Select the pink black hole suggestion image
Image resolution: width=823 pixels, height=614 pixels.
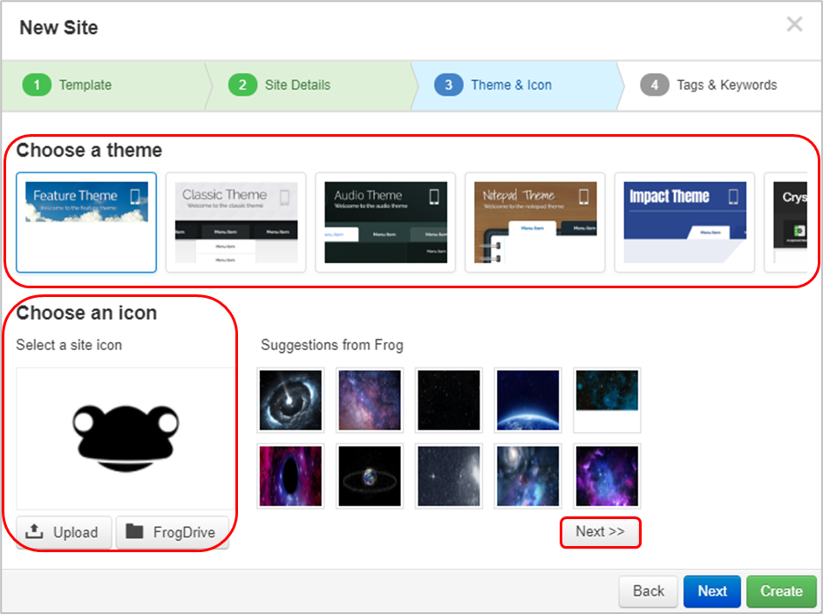291,476
